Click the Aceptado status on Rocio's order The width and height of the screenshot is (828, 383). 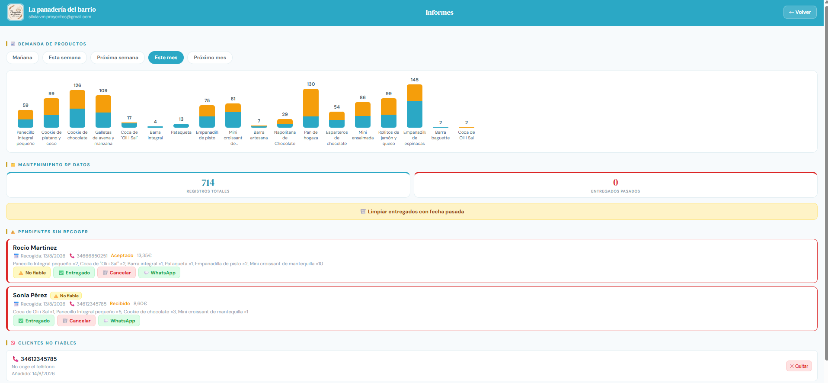point(122,255)
